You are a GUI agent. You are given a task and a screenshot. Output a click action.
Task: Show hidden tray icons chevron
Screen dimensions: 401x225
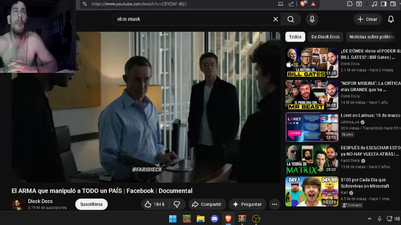point(369,219)
